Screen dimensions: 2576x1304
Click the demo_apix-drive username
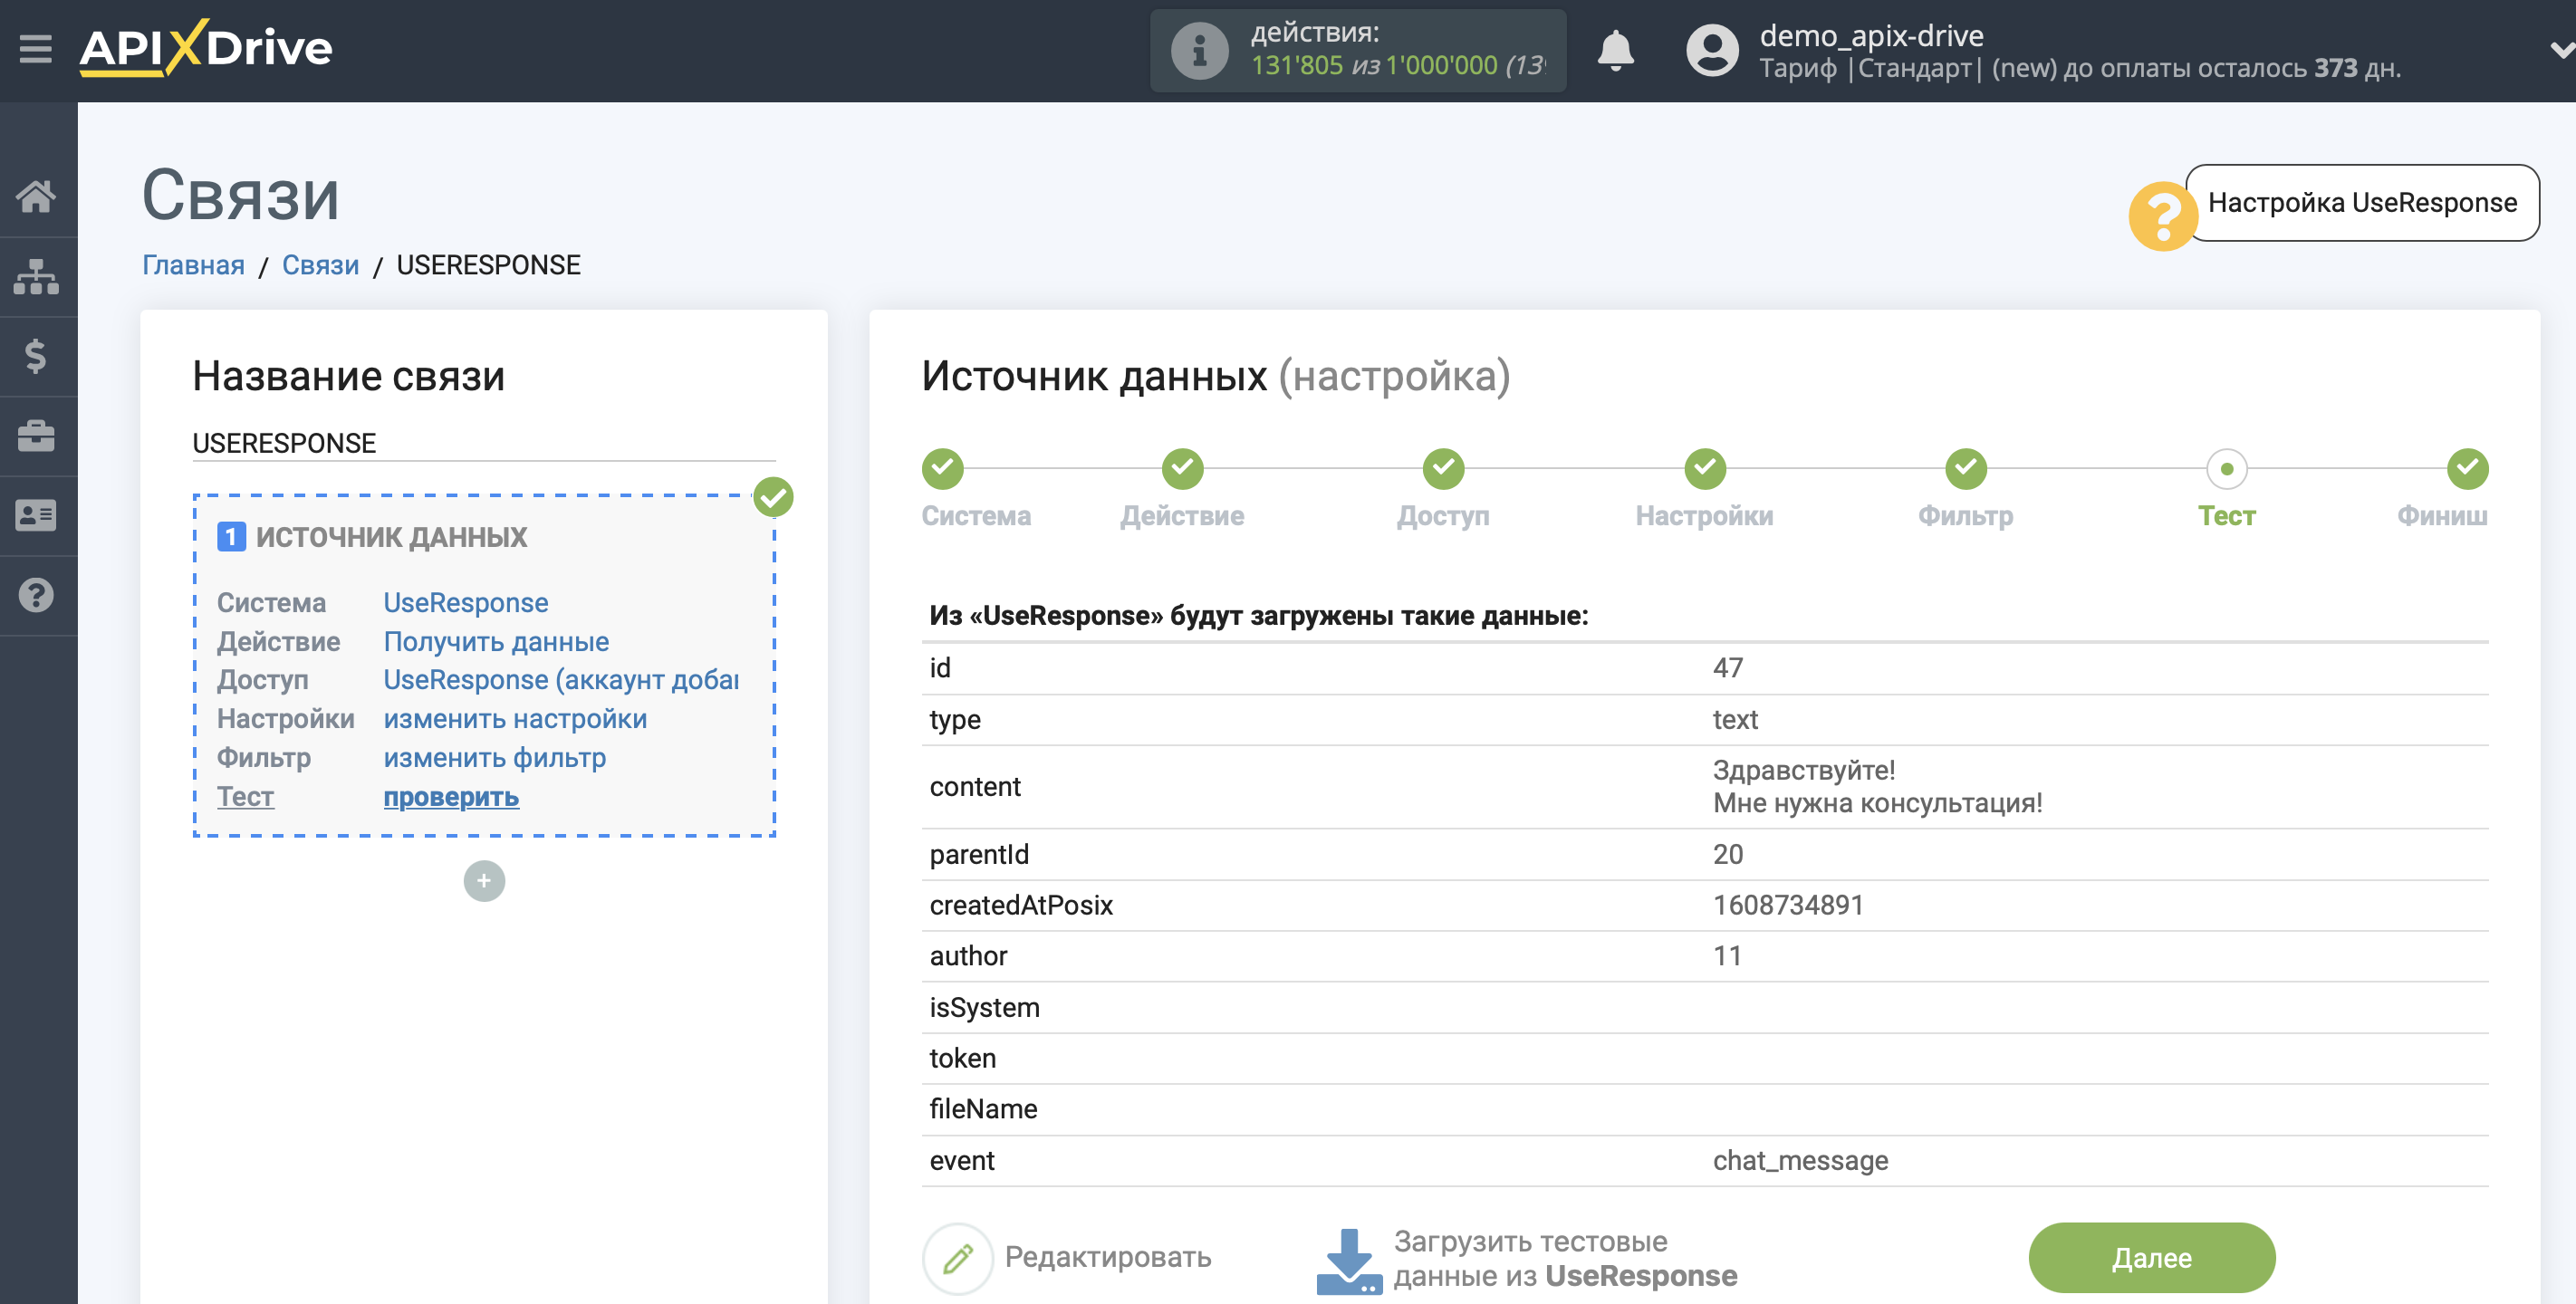coord(1871,36)
